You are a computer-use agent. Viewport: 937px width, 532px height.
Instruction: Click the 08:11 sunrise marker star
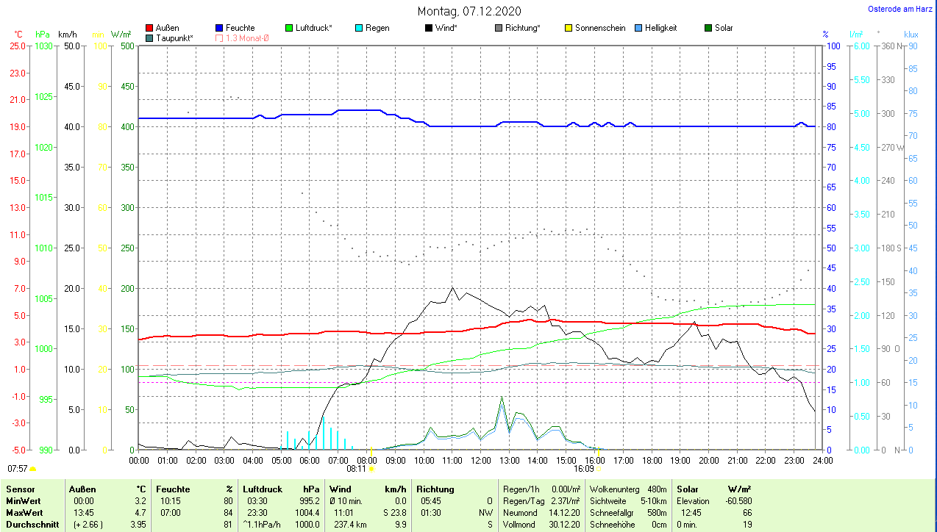click(x=371, y=468)
